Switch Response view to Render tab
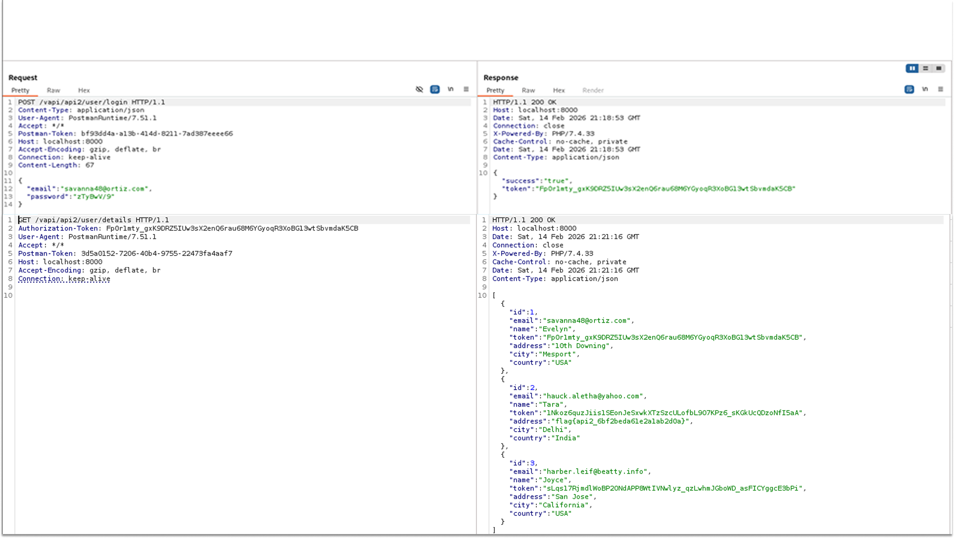The image size is (954, 538). tap(592, 90)
